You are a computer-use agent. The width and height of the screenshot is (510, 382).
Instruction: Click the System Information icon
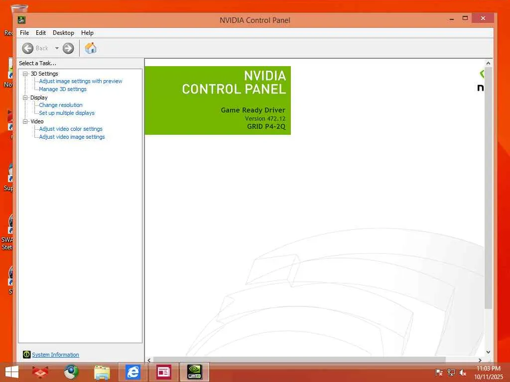coord(27,354)
